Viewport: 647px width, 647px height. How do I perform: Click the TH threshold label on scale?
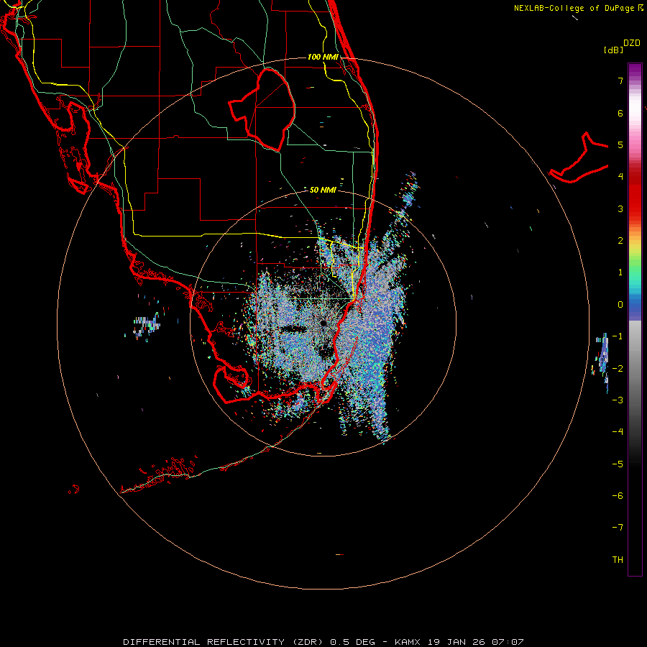[618, 560]
